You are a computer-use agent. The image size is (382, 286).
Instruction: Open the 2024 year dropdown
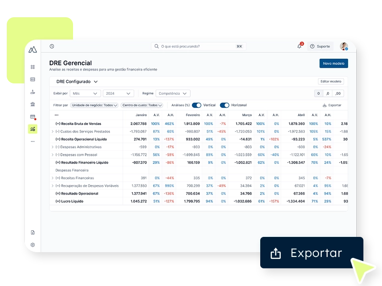118,93
